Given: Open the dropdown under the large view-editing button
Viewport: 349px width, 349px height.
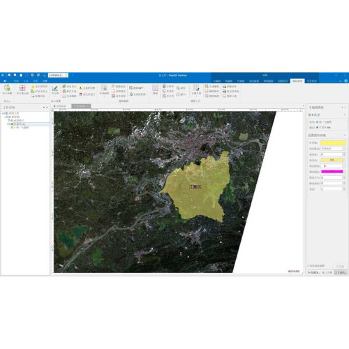Looking at the screenshot, I should pyautogui.click(x=104, y=96).
